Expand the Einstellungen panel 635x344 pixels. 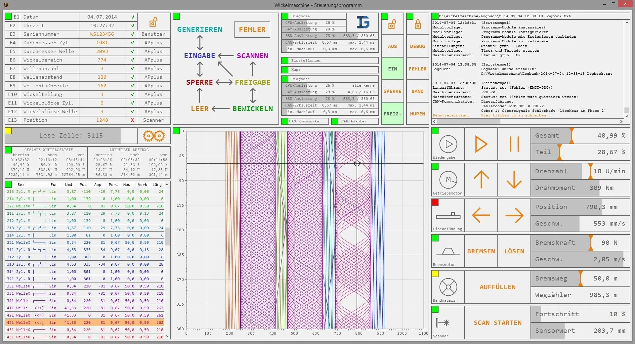tap(329, 61)
